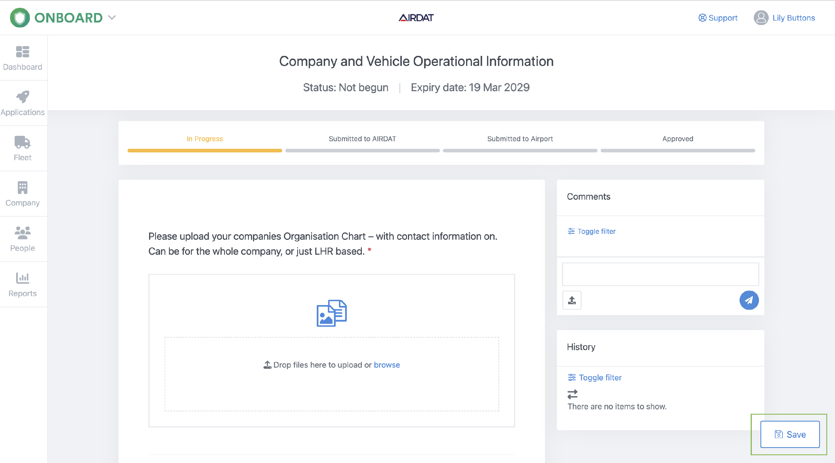835x463 pixels.
Task: Open the Dashboard sidebar icon
Action: point(22,52)
